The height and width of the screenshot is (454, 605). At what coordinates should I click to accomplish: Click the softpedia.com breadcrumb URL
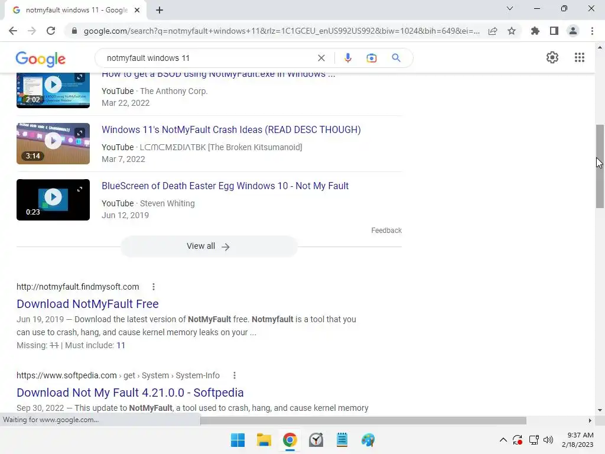[118, 375]
